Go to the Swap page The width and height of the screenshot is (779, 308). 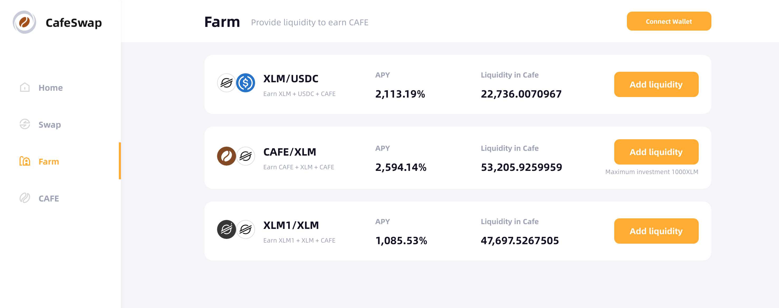click(x=50, y=125)
